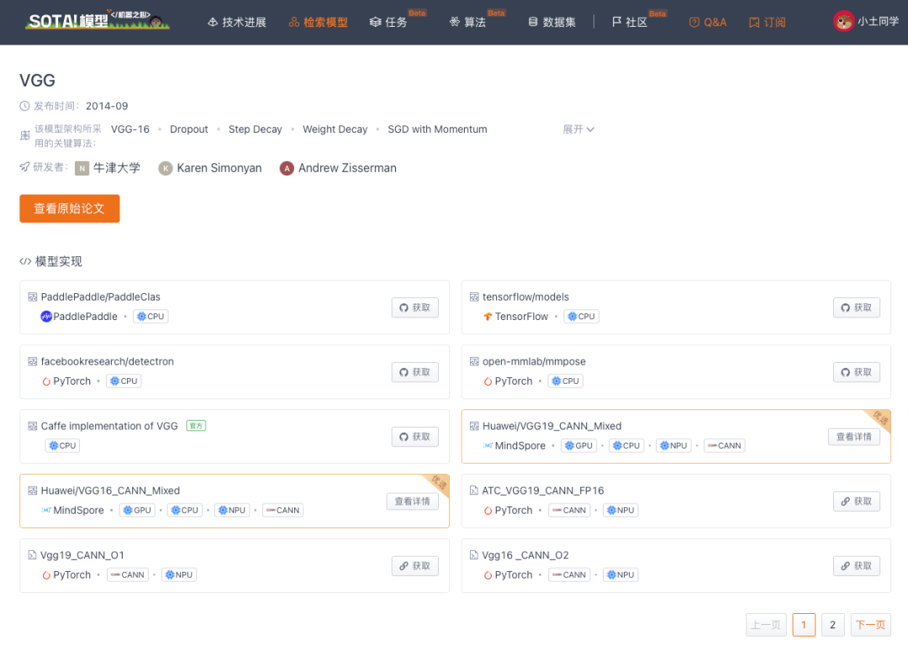Go to the 任务 navigation tab
908x656 pixels.
388,22
